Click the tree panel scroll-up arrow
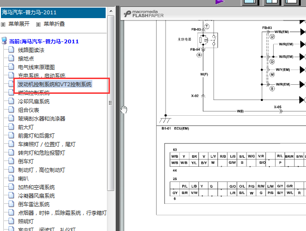 111,11
